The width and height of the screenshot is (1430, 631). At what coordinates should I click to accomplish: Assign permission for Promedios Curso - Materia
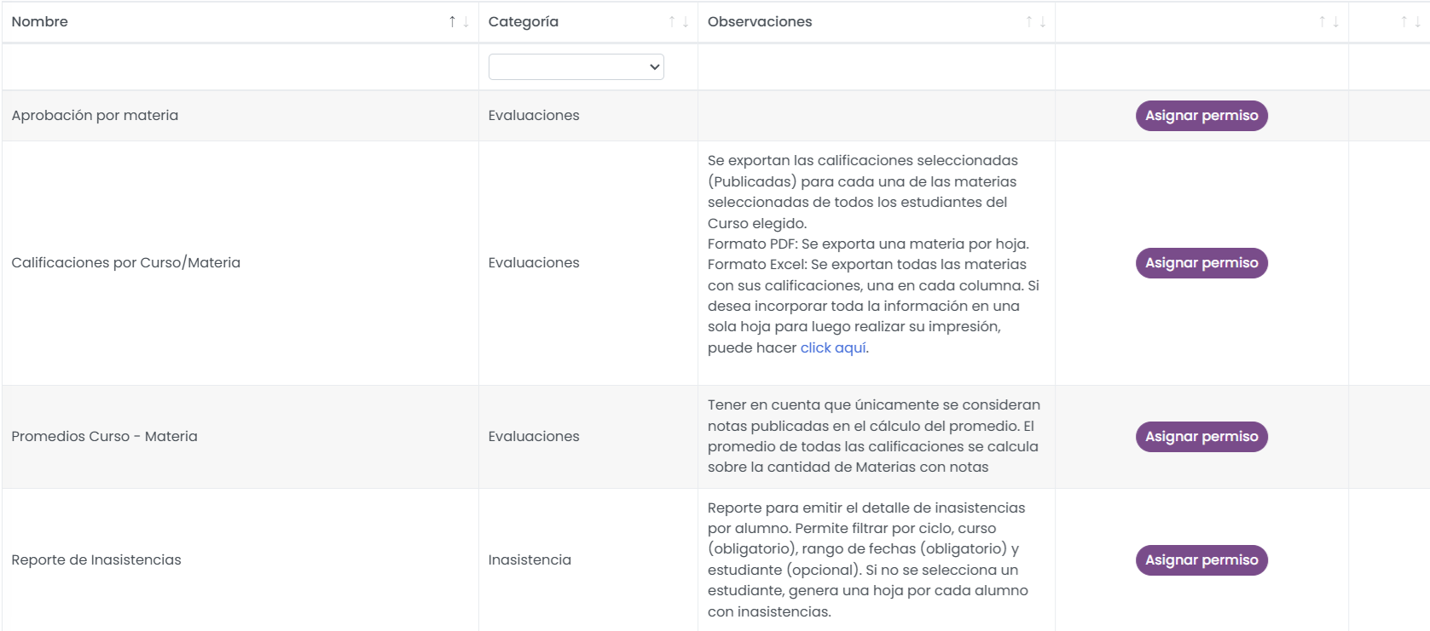(1201, 437)
